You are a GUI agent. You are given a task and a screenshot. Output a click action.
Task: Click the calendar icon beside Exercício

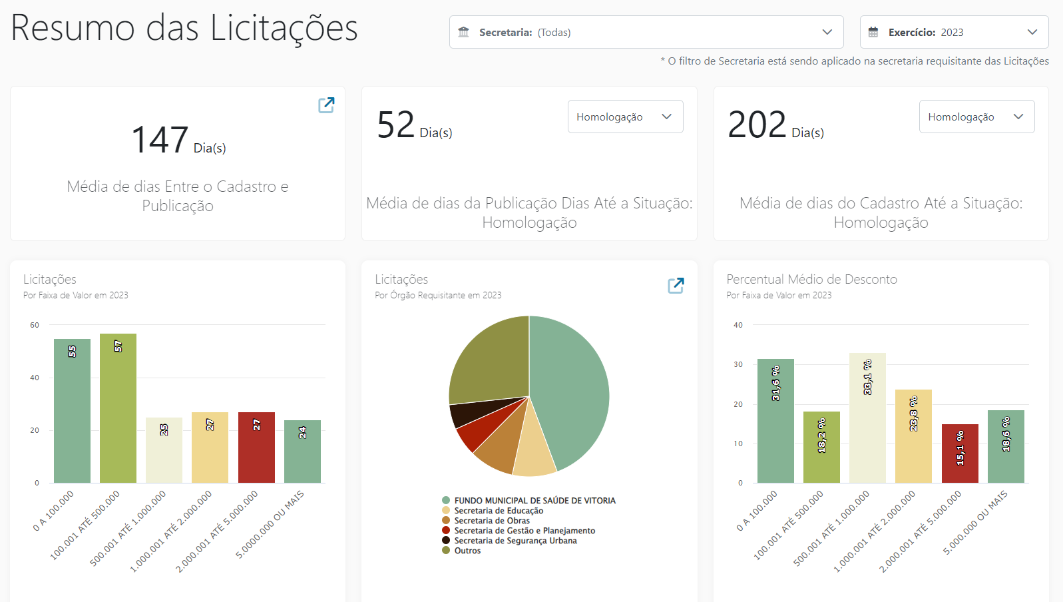point(873,32)
